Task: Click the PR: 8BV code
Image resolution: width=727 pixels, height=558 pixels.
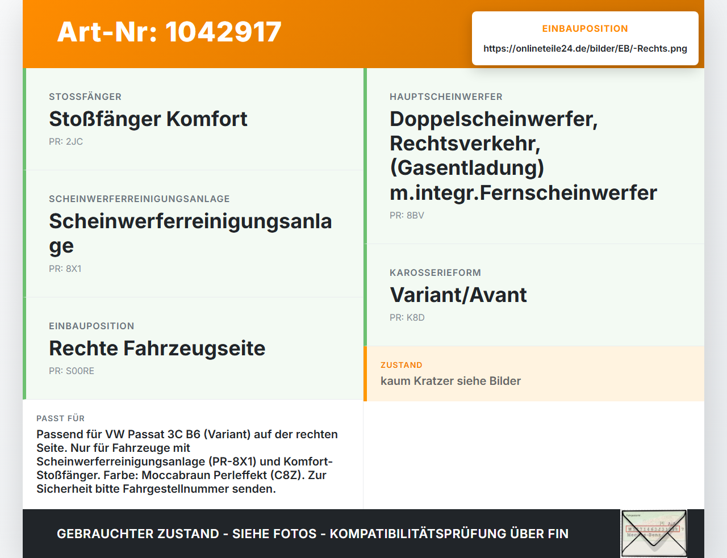Action: coord(407,216)
